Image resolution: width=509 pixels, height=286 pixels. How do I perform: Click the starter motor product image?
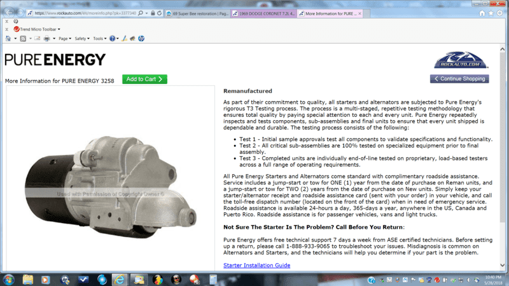click(x=110, y=186)
